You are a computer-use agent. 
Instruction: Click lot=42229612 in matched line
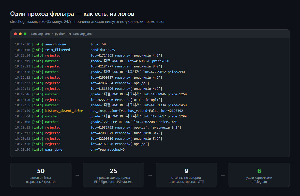pos(154,72)
